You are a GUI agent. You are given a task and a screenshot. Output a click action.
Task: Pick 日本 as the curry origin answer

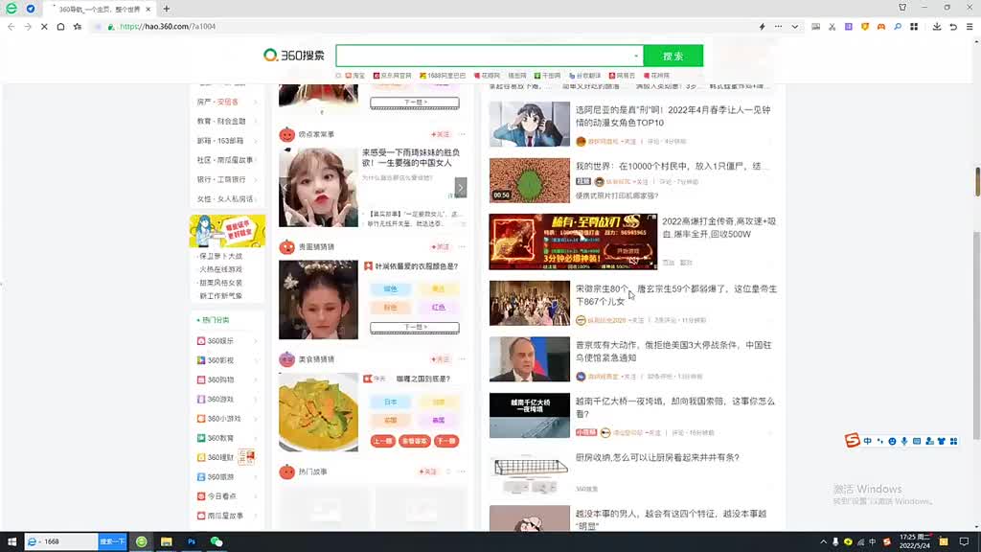click(390, 402)
